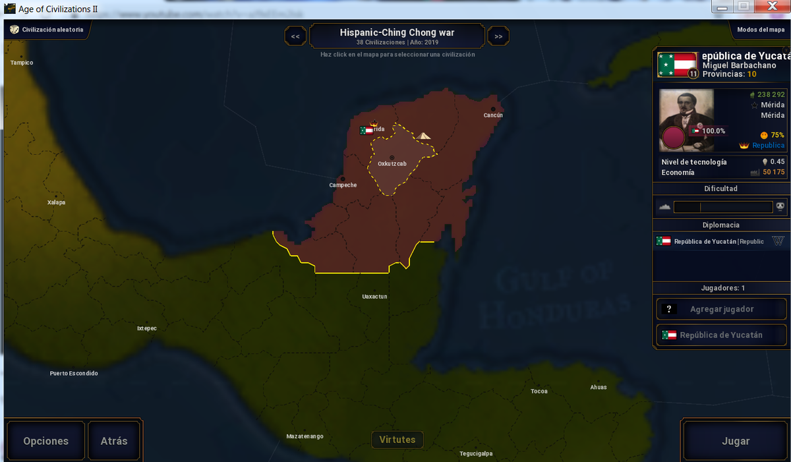Click the population icon beside 238 292
Viewport: 791px width, 462px height.
tap(752, 95)
